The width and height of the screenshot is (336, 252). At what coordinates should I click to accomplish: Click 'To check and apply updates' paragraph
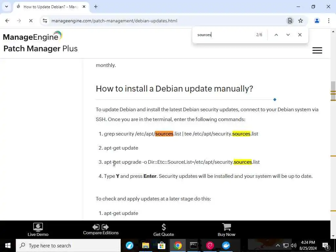coord(153,199)
